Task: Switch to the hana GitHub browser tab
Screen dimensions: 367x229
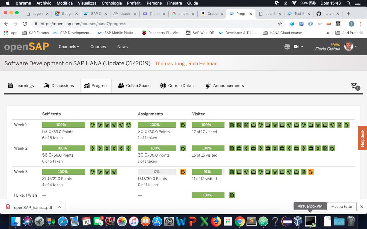Action: pyautogui.click(x=328, y=14)
